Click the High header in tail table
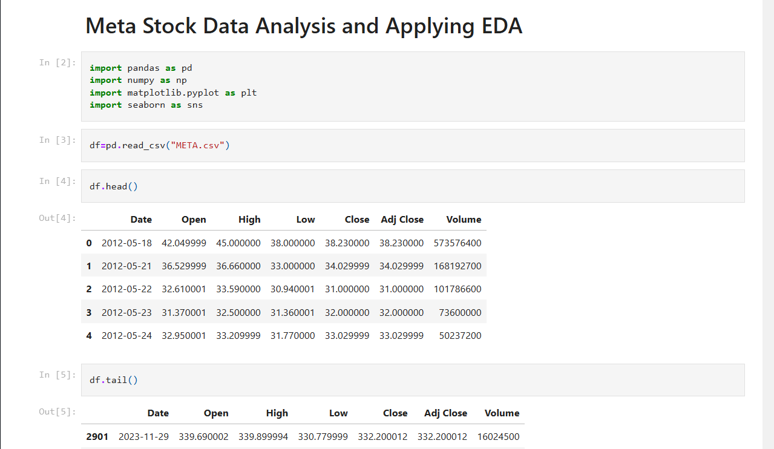The image size is (774, 449). pos(277,413)
